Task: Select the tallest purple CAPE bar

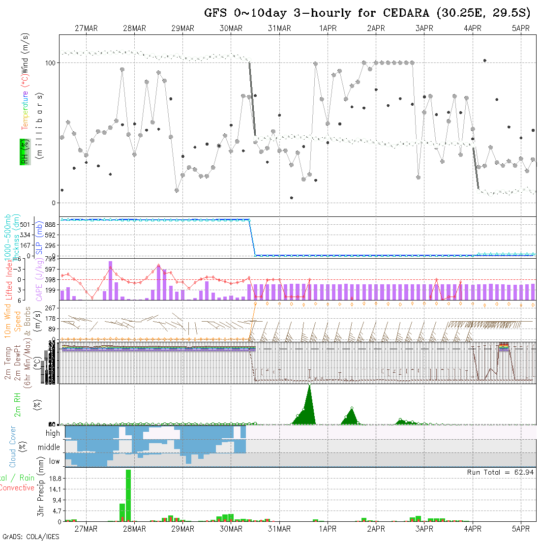Action: pyautogui.click(x=110, y=280)
